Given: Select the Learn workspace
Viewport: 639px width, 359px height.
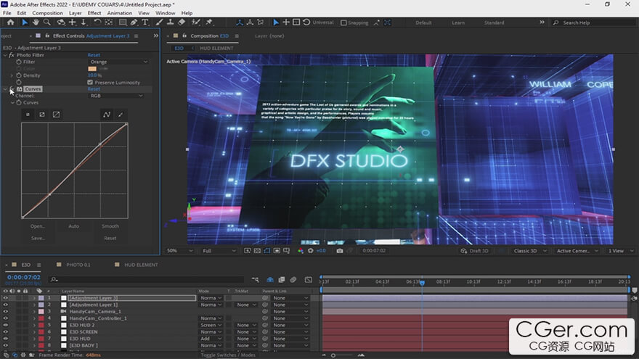Looking at the screenshot, I should [x=458, y=22].
